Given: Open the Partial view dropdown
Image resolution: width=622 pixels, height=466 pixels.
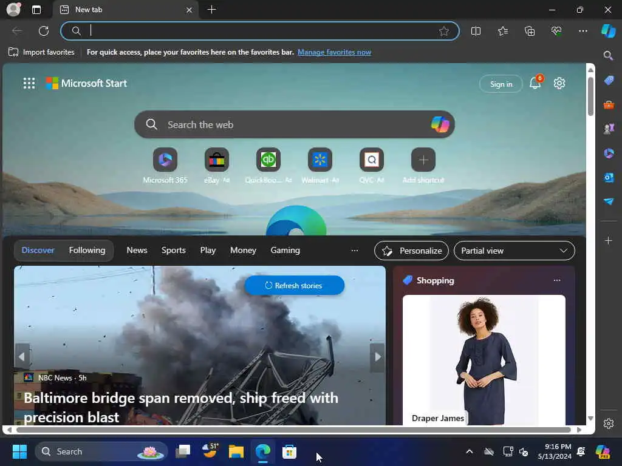Looking at the screenshot, I should click(x=514, y=251).
